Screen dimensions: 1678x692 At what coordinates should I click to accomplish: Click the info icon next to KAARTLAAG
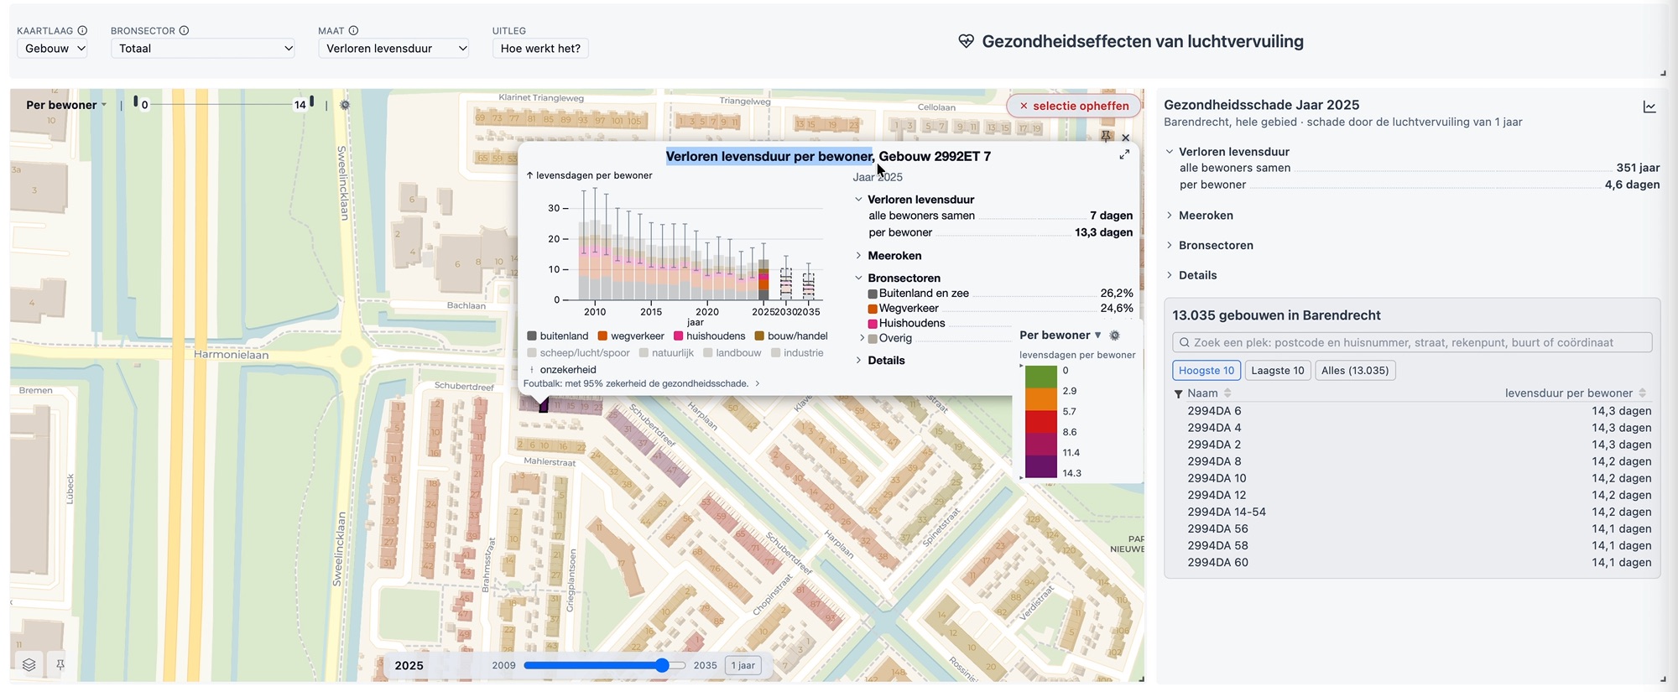(x=82, y=31)
